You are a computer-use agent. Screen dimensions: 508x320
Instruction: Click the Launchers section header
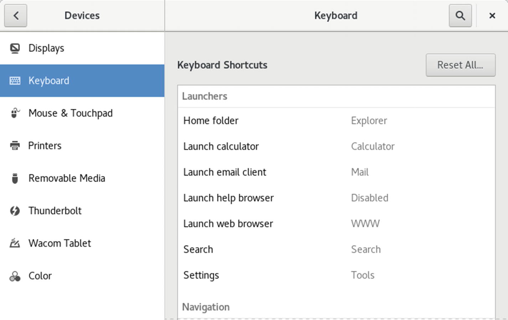(x=205, y=96)
